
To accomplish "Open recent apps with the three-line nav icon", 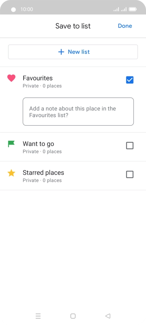I will 38,316.
